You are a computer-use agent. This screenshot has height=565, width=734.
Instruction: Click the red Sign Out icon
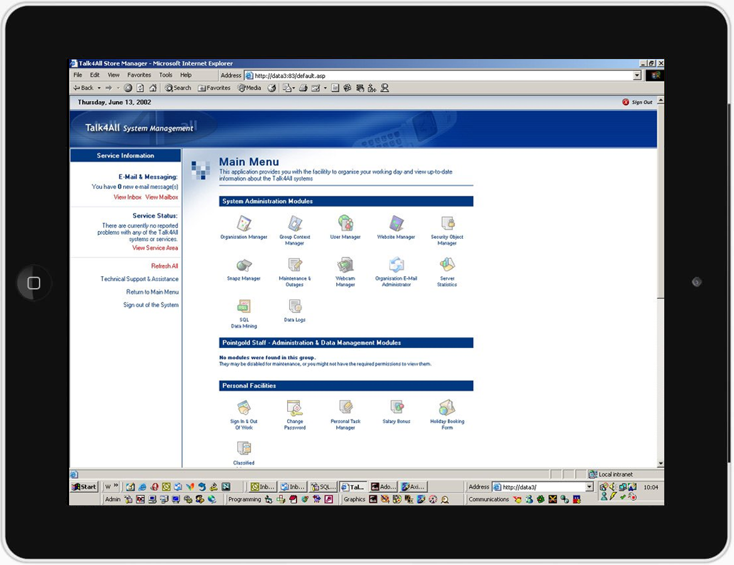pos(625,102)
